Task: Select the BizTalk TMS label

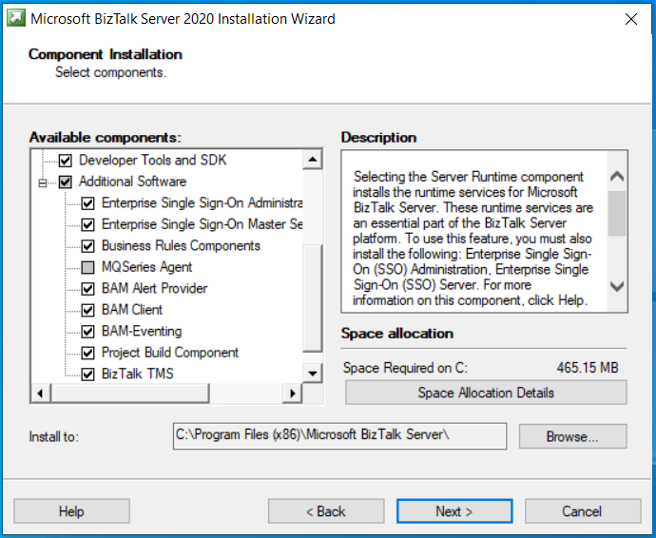Action: 138,374
